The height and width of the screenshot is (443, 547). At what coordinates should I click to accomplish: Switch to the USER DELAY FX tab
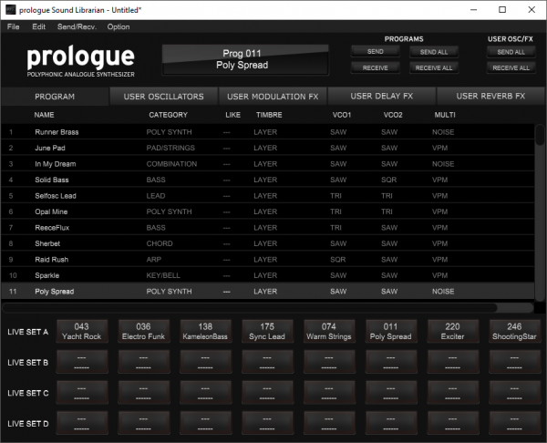(x=382, y=97)
